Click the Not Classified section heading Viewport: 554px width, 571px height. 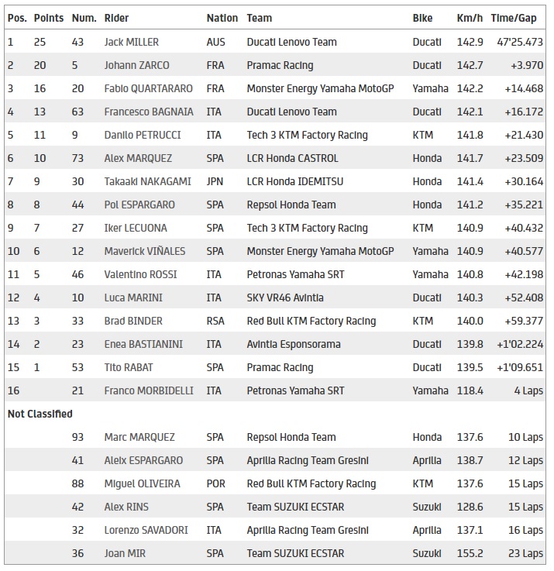[40, 414]
